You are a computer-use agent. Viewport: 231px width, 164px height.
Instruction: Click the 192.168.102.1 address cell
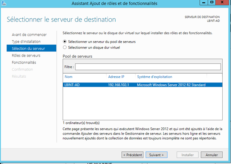pyautogui.click(x=118, y=85)
